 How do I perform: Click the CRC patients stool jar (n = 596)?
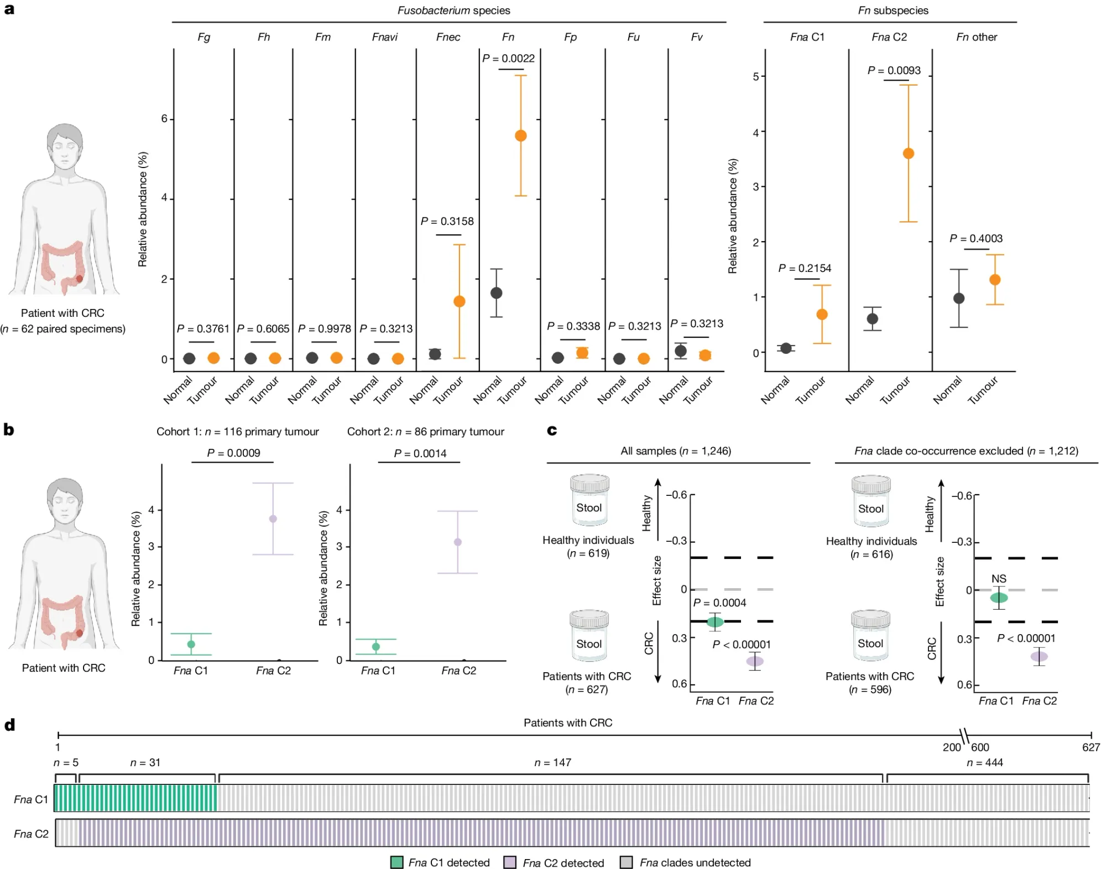870,636
